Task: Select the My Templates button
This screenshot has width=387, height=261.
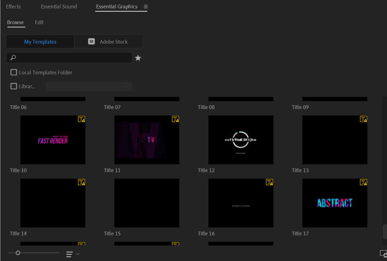Action: (x=40, y=42)
